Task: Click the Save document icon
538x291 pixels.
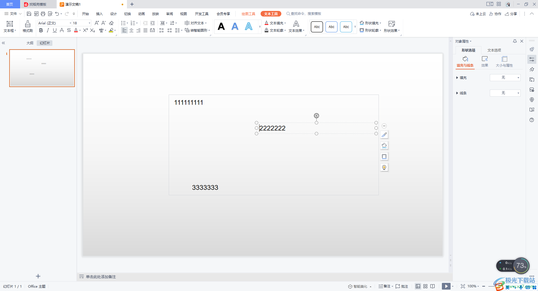Action: 29,14
